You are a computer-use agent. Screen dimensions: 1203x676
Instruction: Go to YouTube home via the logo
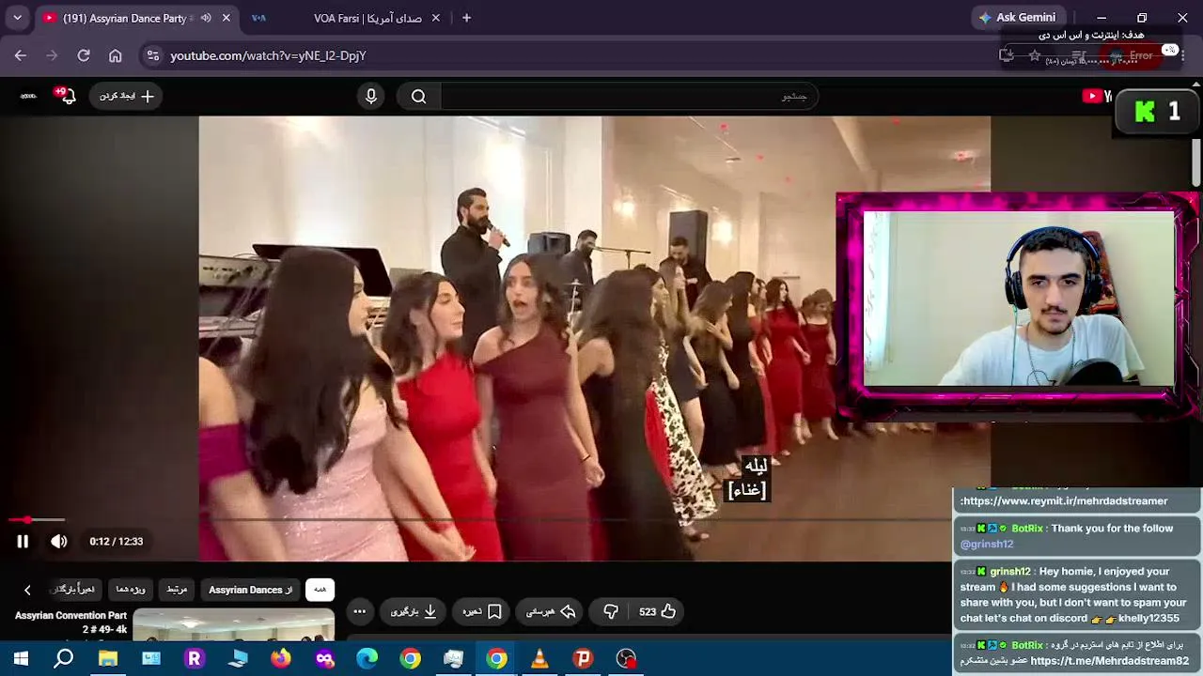tap(1096, 96)
